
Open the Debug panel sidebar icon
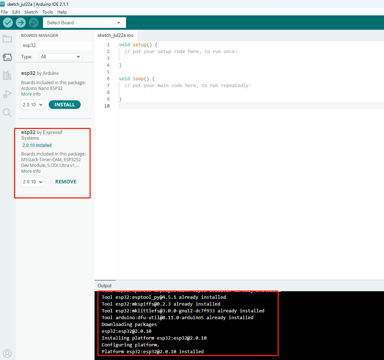pyautogui.click(x=7, y=94)
